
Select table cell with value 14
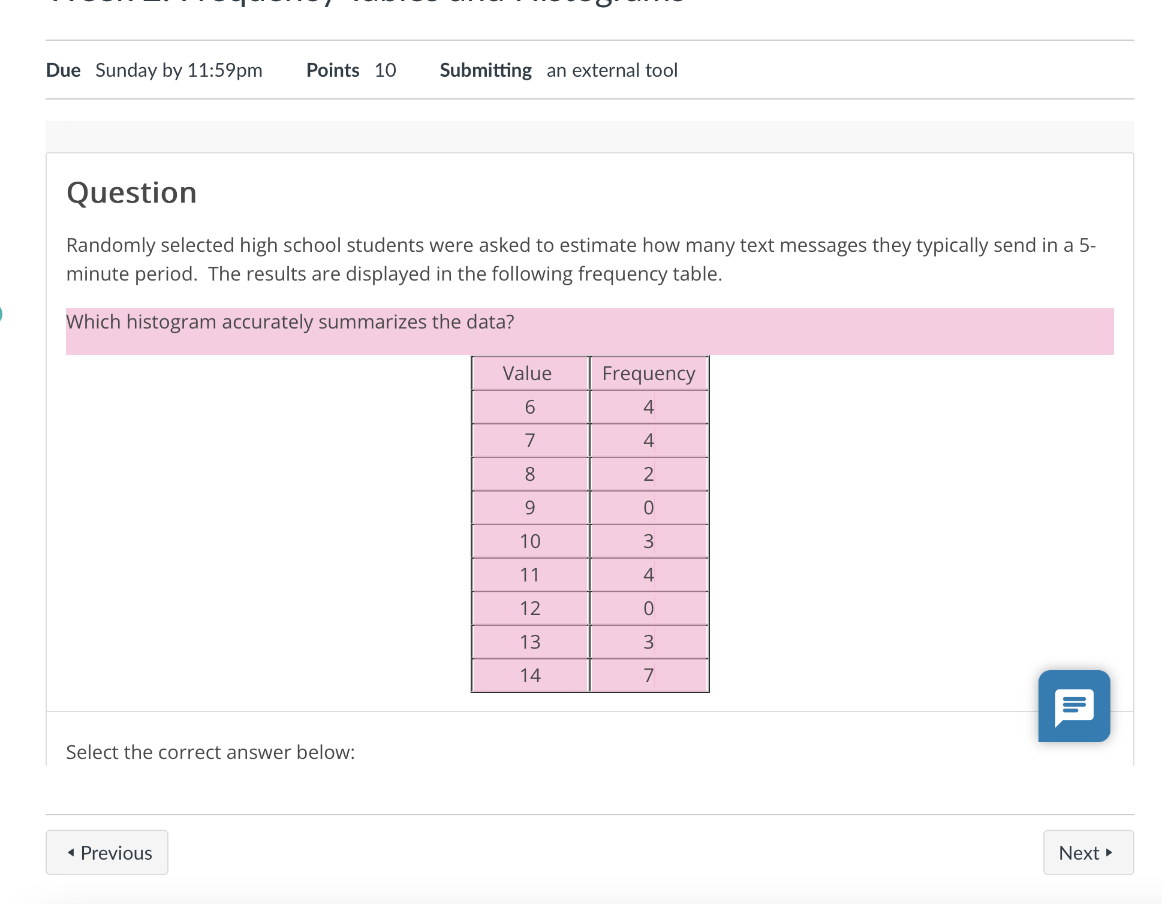click(530, 676)
